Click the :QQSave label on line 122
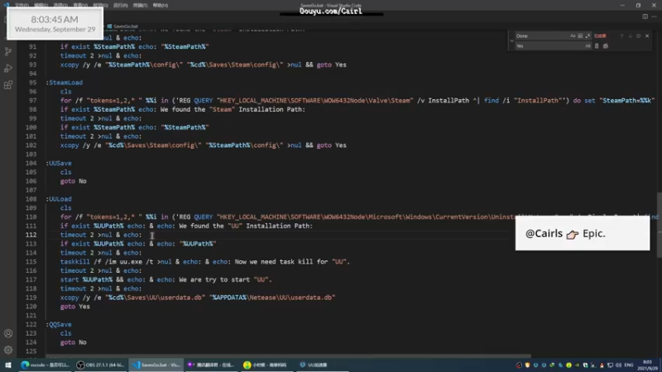The height and width of the screenshot is (372, 662). click(59, 324)
